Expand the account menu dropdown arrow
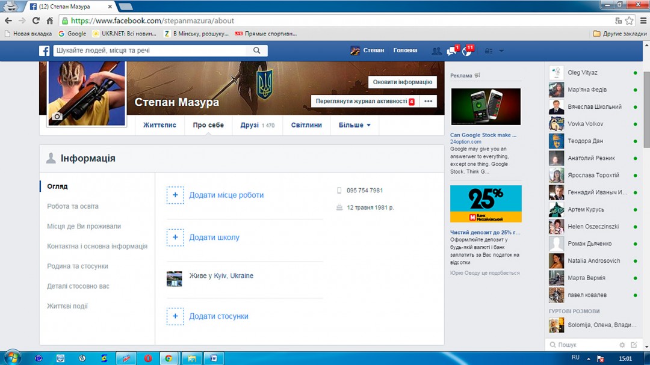This screenshot has height=365, width=650. 501,51
